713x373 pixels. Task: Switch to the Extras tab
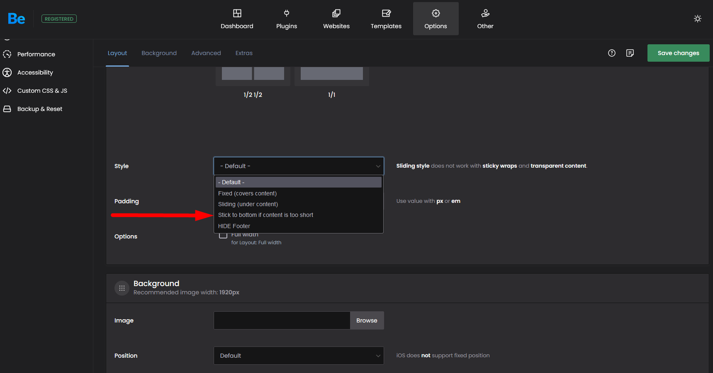click(x=244, y=53)
